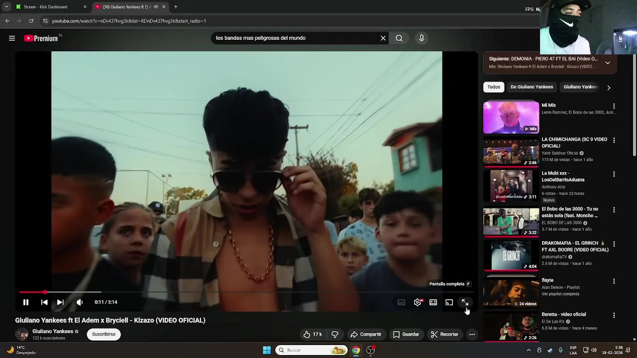Screen dimensions: 637x358
Task: Open options for El Bobo de las 3000
Action: pyautogui.click(x=614, y=210)
